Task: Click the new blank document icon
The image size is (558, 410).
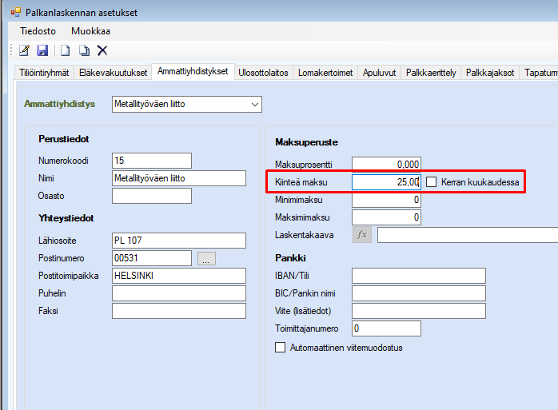Action: point(66,50)
